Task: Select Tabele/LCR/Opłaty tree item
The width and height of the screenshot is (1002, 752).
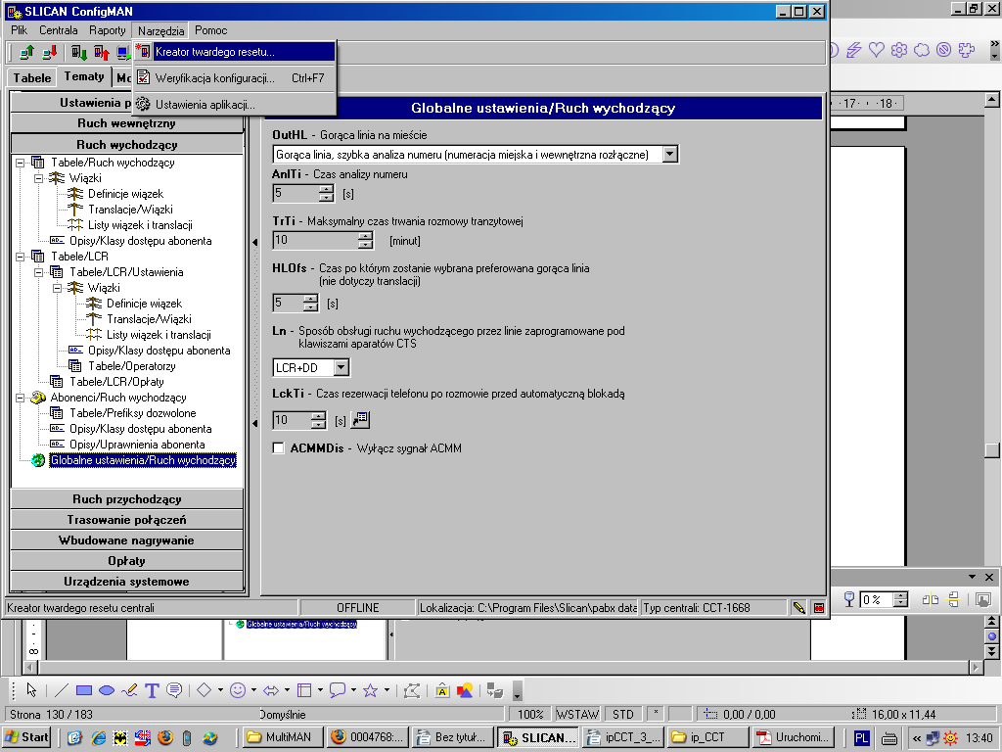Action: [x=116, y=382]
